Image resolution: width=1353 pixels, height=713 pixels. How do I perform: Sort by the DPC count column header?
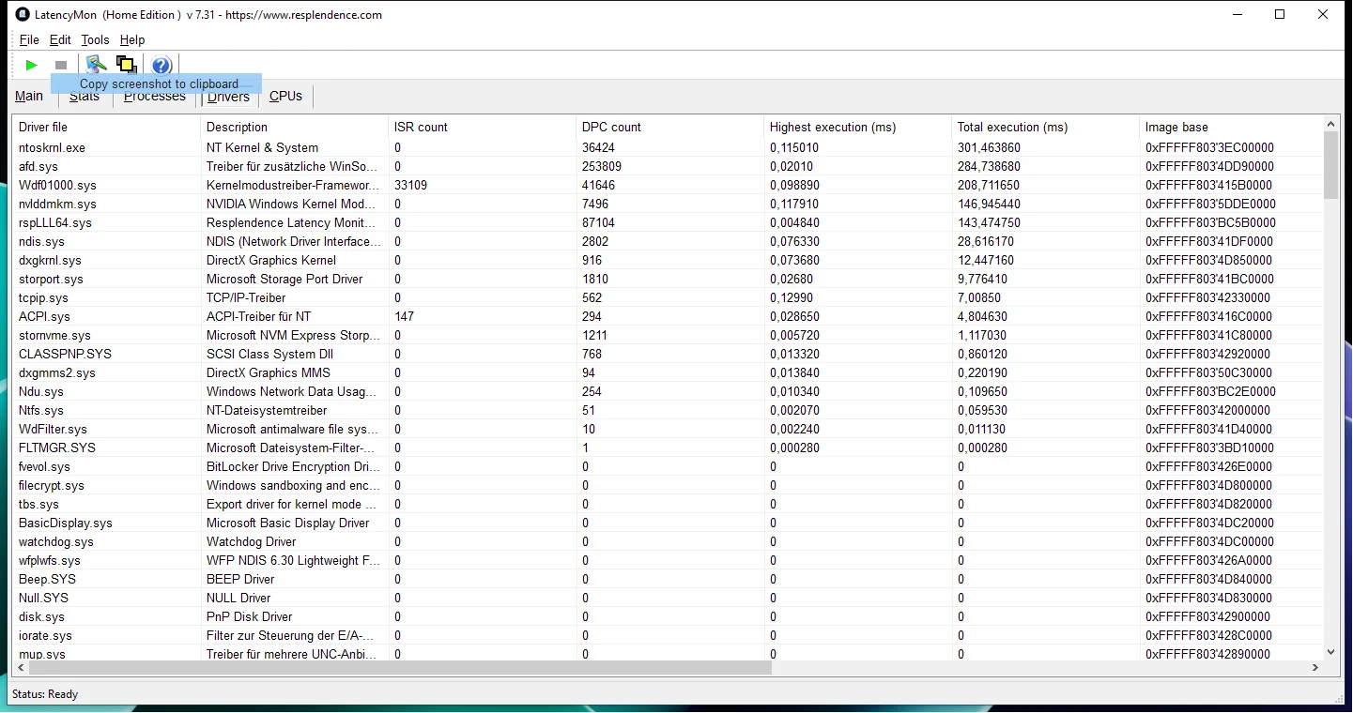(670, 127)
